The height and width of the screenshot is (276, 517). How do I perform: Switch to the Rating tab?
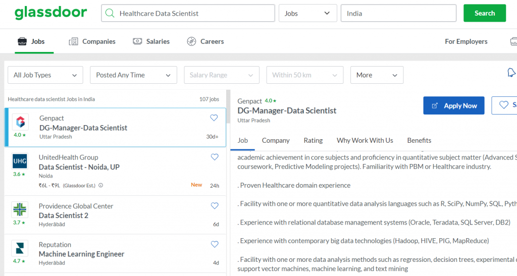pyautogui.click(x=313, y=140)
